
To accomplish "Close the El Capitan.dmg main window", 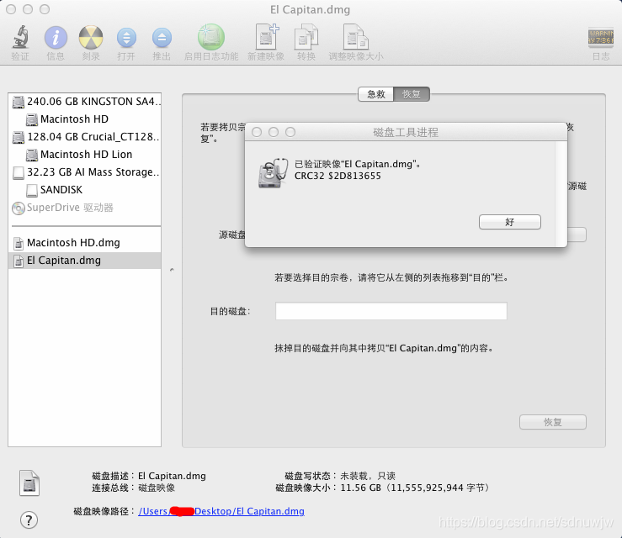I will click(11, 9).
